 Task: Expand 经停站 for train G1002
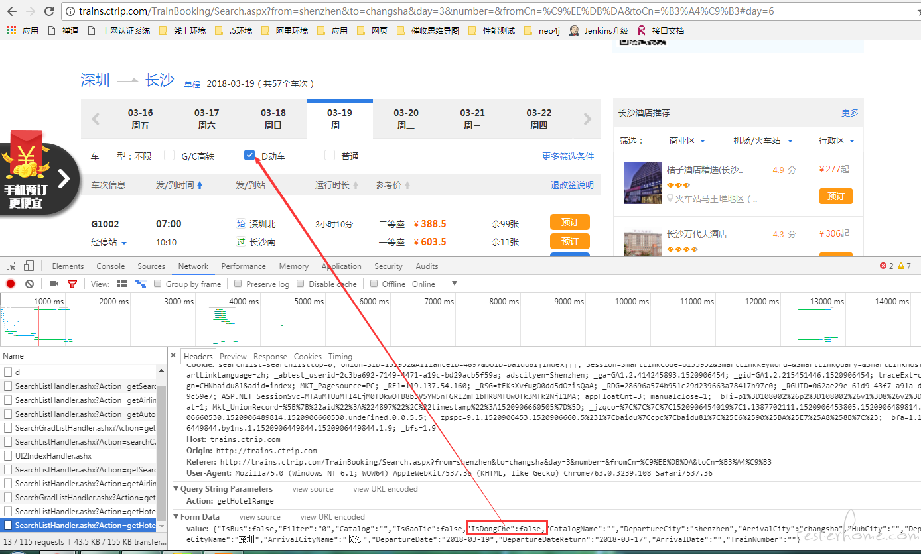point(109,243)
